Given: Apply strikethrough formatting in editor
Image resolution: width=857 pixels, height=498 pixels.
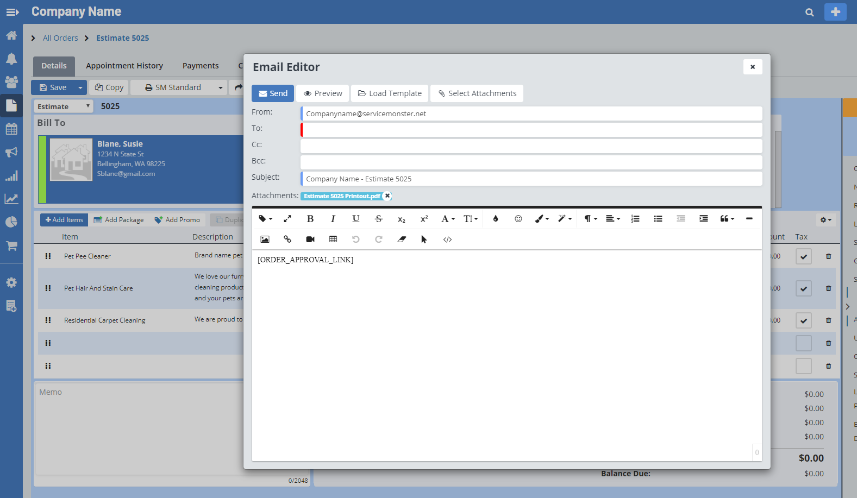Looking at the screenshot, I should [379, 219].
